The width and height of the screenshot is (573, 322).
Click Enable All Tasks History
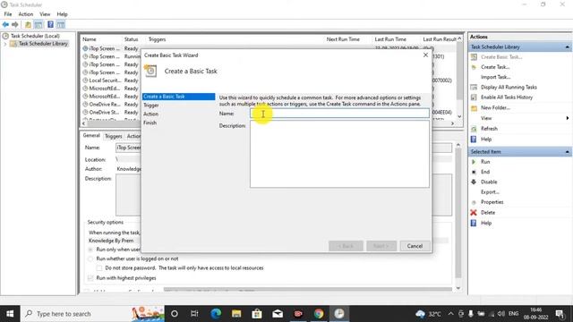(507, 97)
